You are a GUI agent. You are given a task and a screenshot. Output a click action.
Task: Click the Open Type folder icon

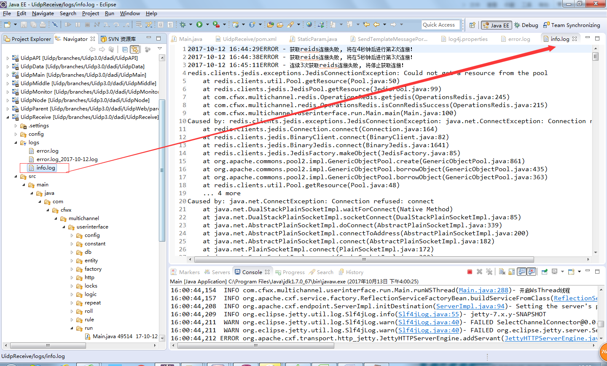tap(270, 24)
